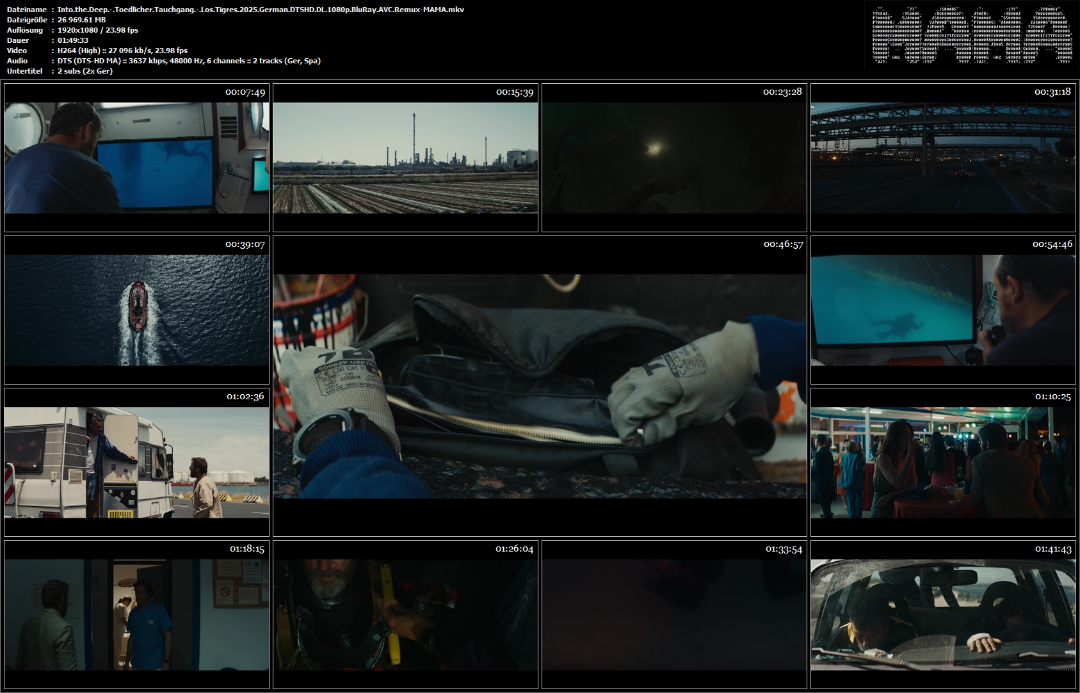Select the camper van thumbnail at 01:02:36
This screenshot has width=1080, height=693.
[136, 463]
